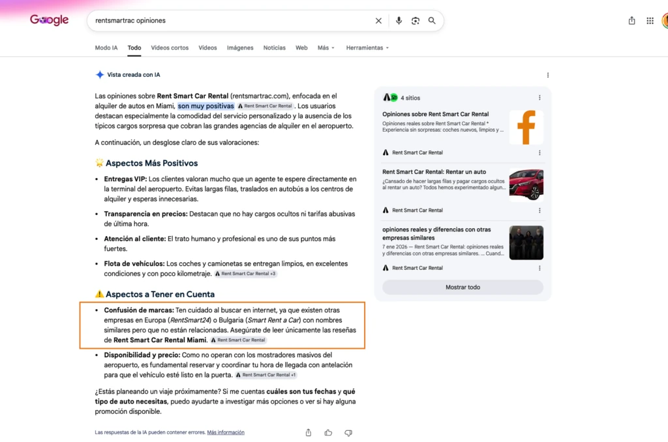Click the red car thumbnail
The height and width of the screenshot is (442, 668).
(526, 184)
